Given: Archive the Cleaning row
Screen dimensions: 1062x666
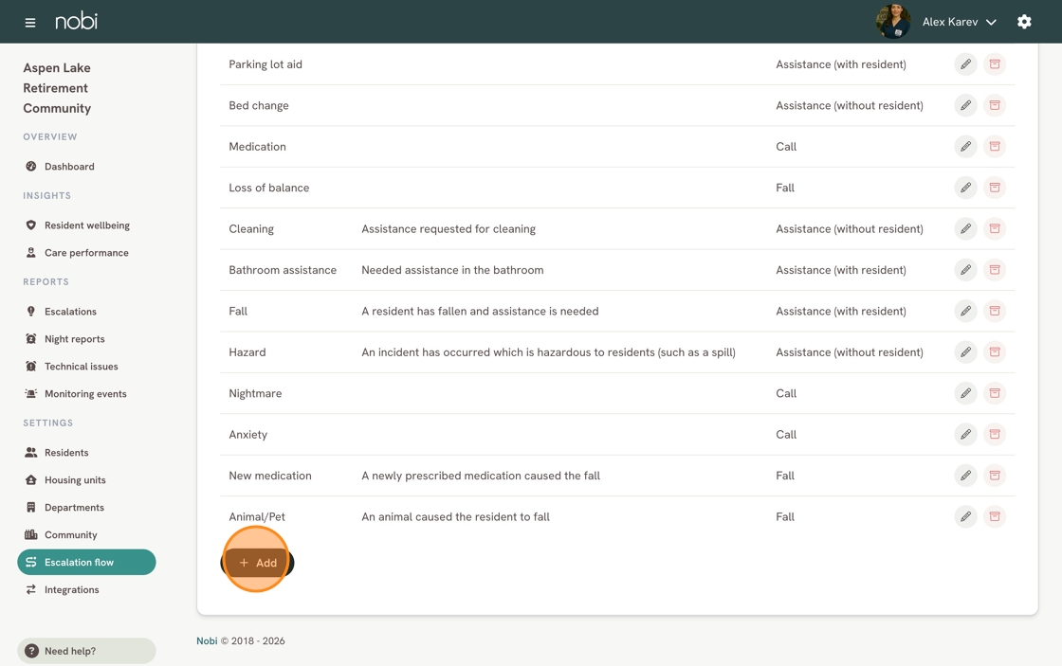Looking at the screenshot, I should click(x=995, y=228).
